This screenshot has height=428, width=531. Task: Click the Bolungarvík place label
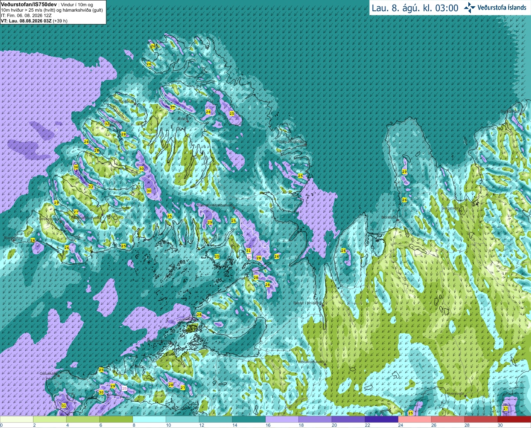click(x=124, y=101)
